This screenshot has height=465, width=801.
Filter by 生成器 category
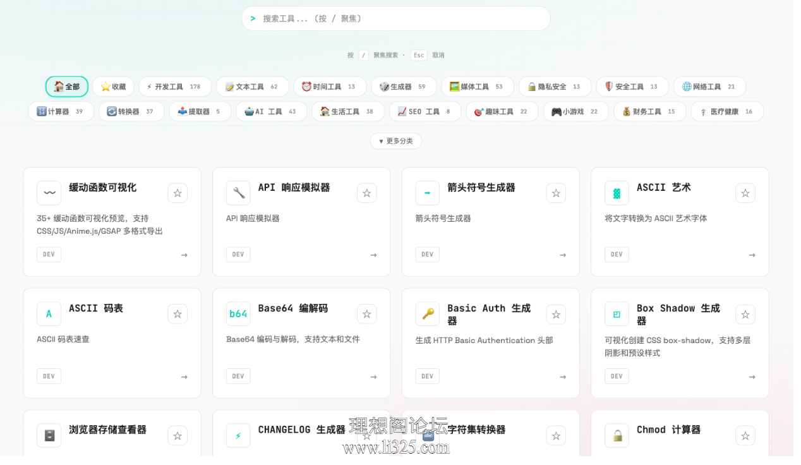[x=404, y=87]
